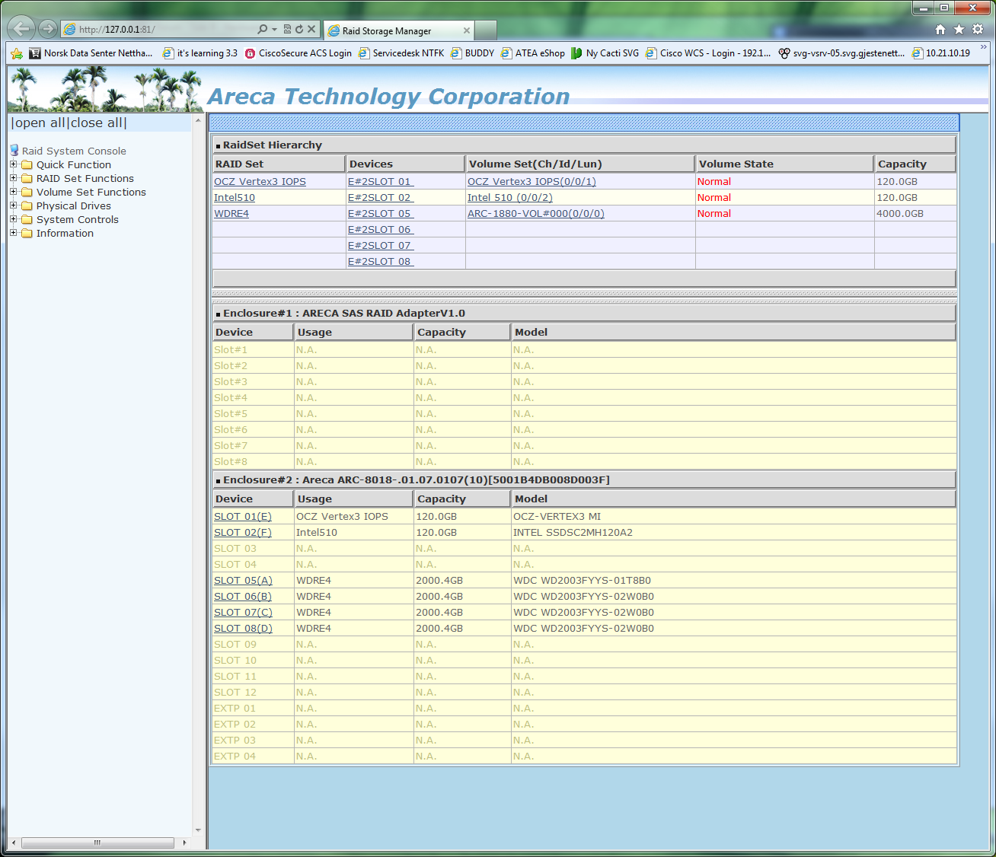Click the System Controls folder icon

[x=27, y=219]
